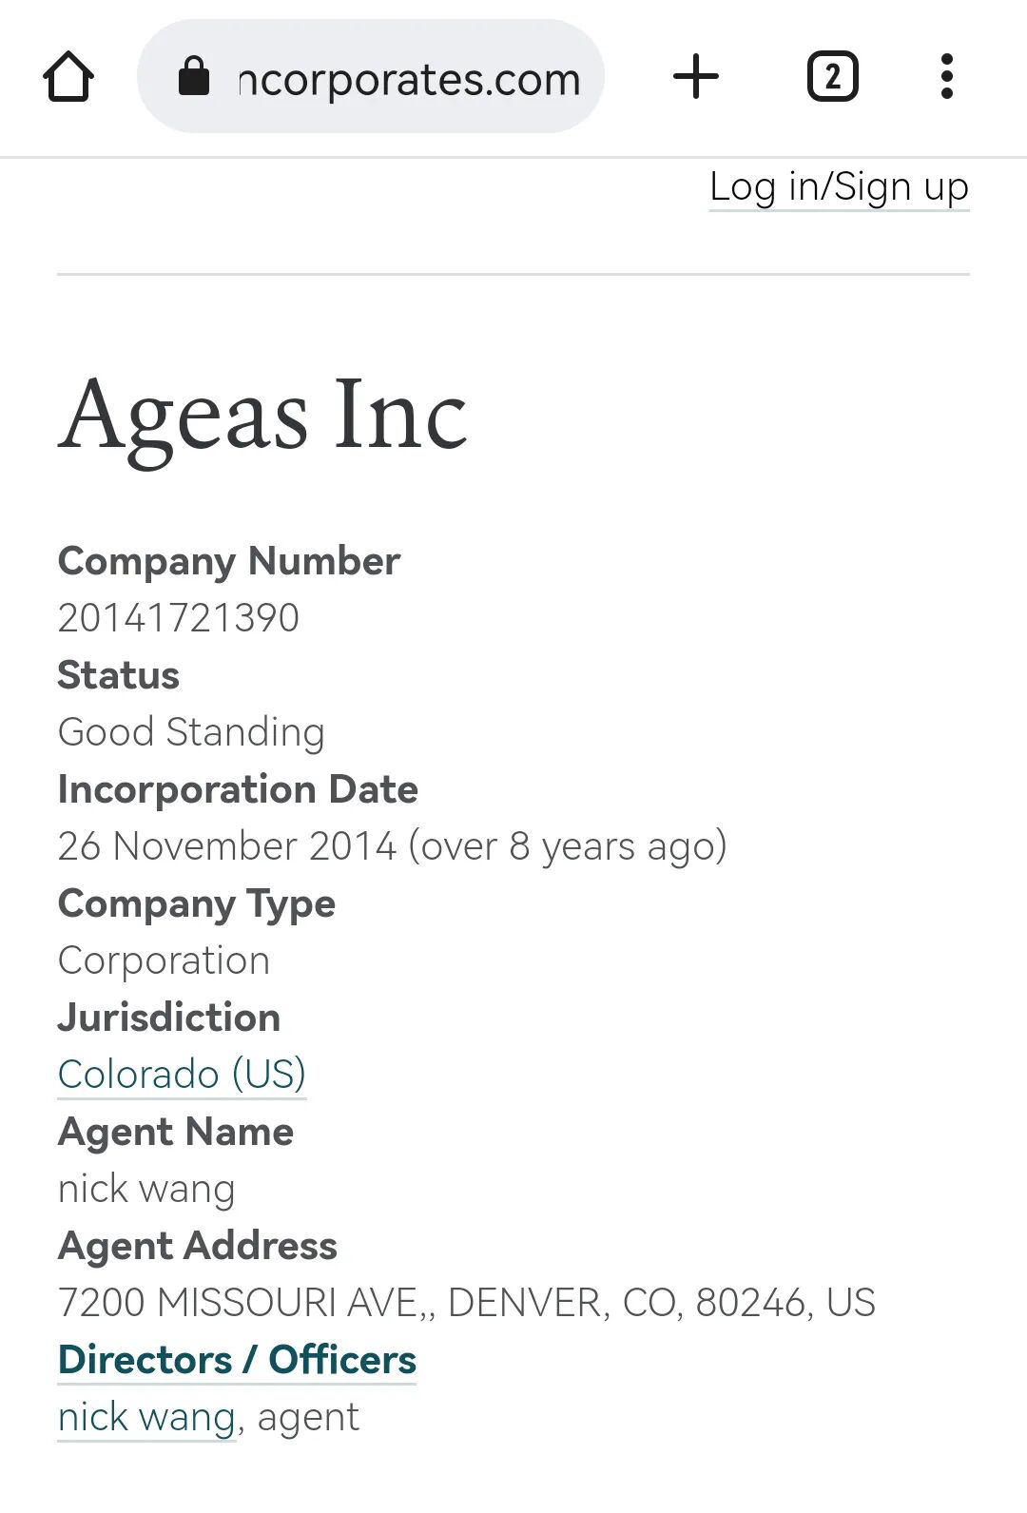
Task: Click the Ageas Inc company heading
Action: [x=263, y=414]
